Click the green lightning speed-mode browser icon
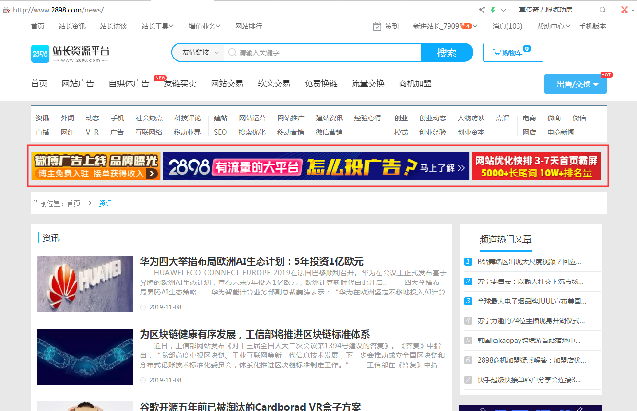637x411 pixels. (493, 9)
